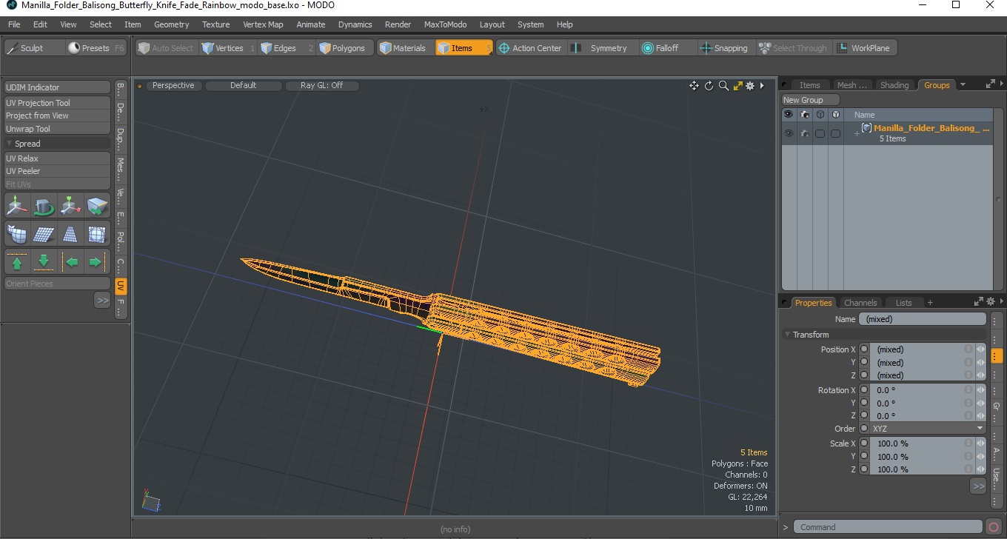Open the Order XYZ dropdown
Viewport: 1007px width, 539px height.
[x=929, y=429]
